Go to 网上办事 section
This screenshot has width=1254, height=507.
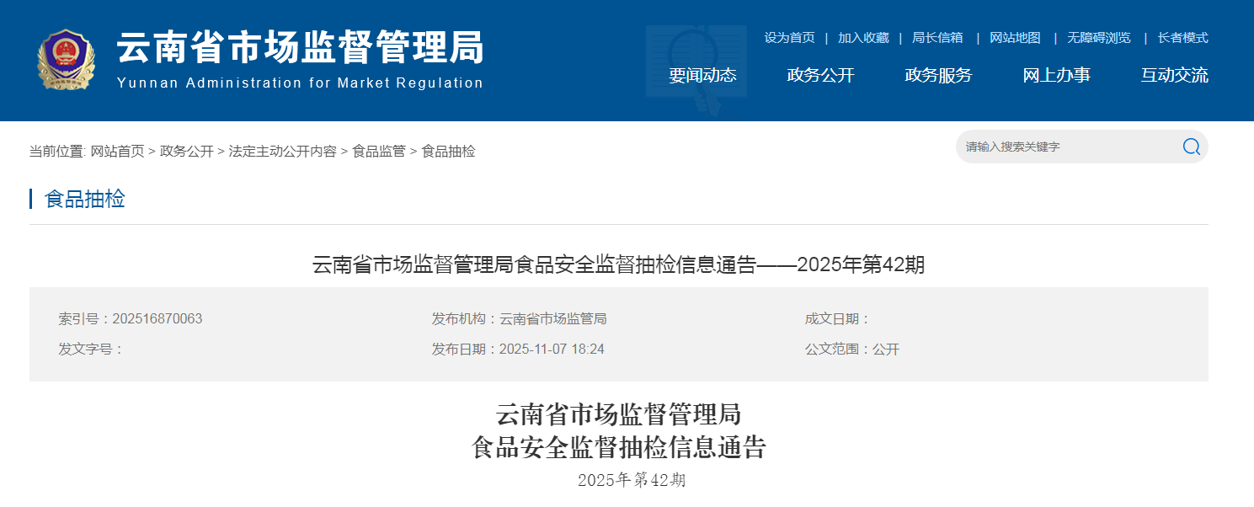pos(1056,75)
